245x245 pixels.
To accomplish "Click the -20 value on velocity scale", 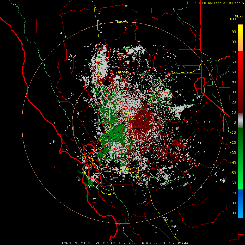I will [x=233, y=143].
